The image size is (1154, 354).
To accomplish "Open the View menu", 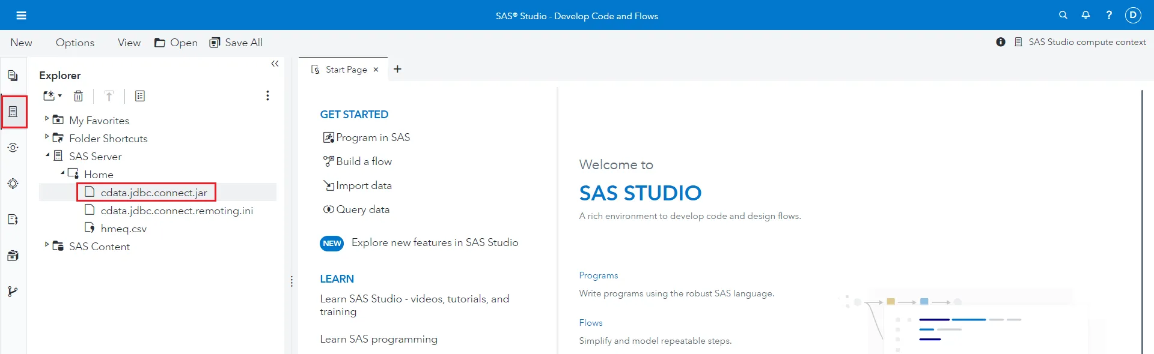I will [129, 43].
